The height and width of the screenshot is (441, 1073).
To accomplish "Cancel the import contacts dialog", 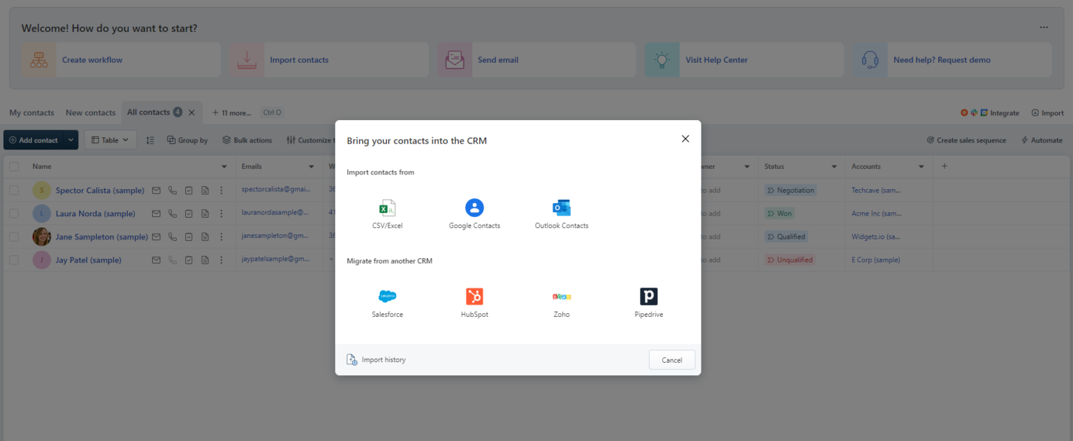I will [671, 359].
